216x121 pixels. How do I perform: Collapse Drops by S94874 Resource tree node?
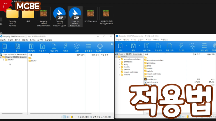tap(1, 57)
